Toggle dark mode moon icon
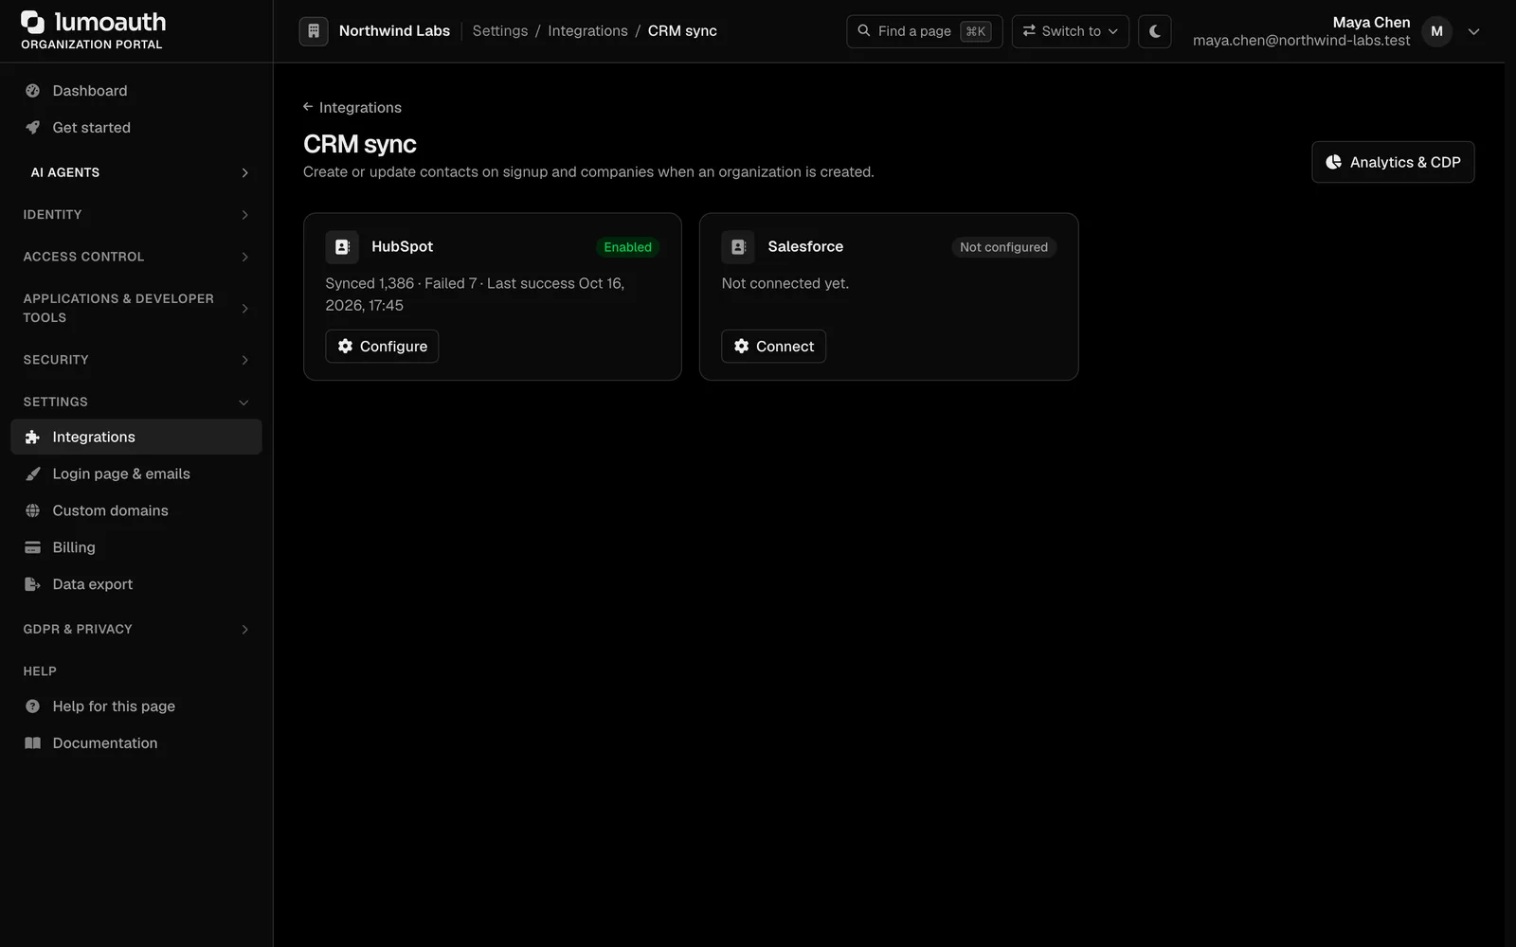1516x947 pixels. (1154, 31)
